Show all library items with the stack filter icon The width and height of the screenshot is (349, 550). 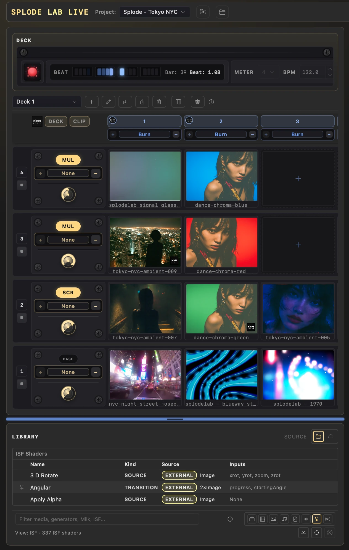[252, 519]
